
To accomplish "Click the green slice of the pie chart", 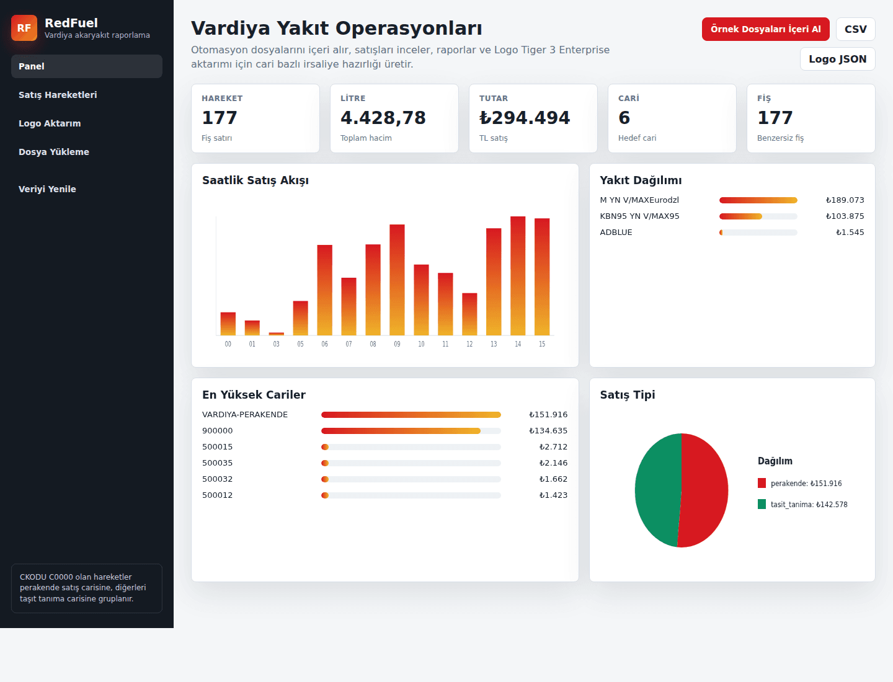I will (x=657, y=490).
